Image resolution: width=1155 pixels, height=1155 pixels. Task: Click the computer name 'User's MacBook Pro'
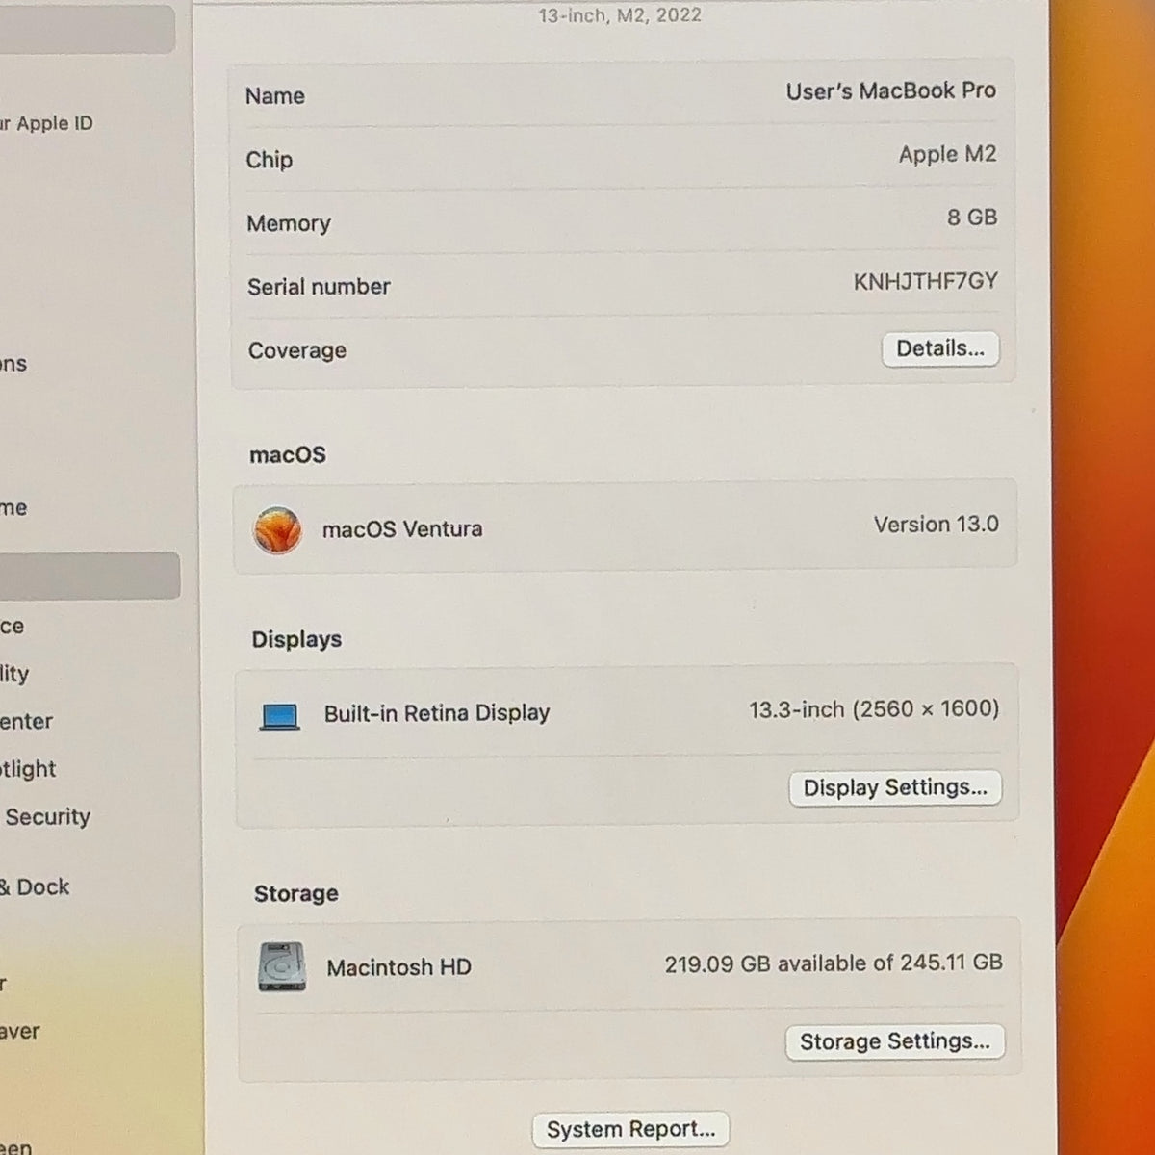[891, 91]
